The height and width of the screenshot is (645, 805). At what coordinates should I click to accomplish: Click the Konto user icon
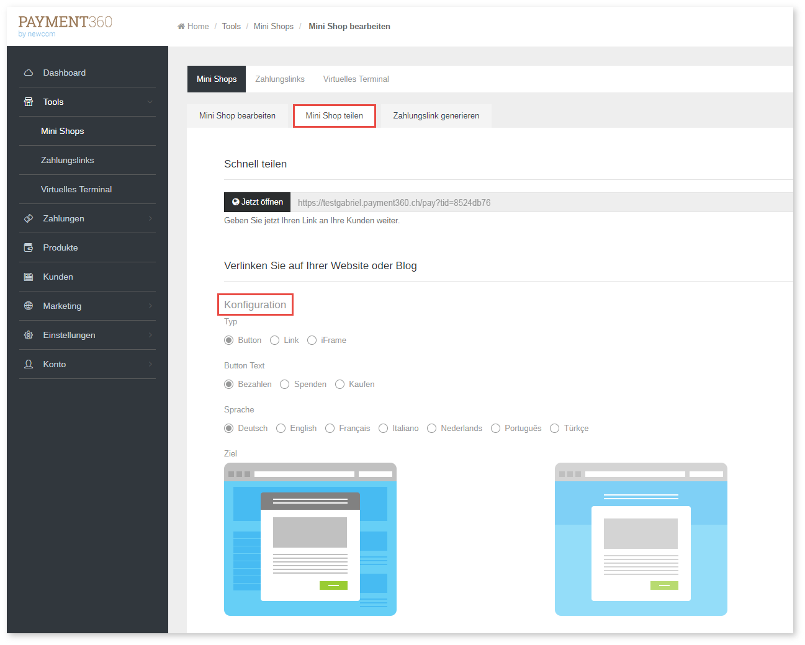(29, 364)
